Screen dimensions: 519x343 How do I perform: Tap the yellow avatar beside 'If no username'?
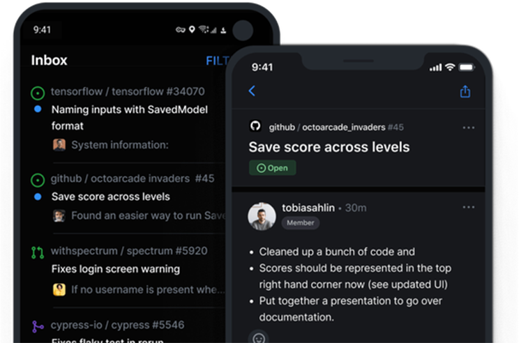[x=59, y=289]
